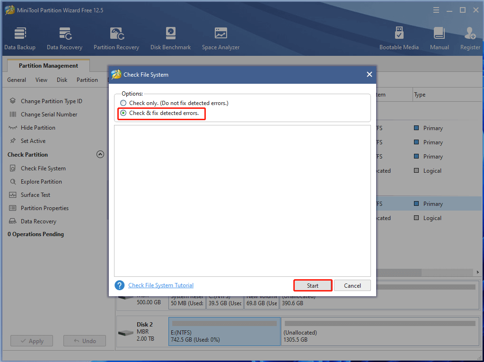
Task: Open the Partition Recovery tool
Action: (x=116, y=38)
